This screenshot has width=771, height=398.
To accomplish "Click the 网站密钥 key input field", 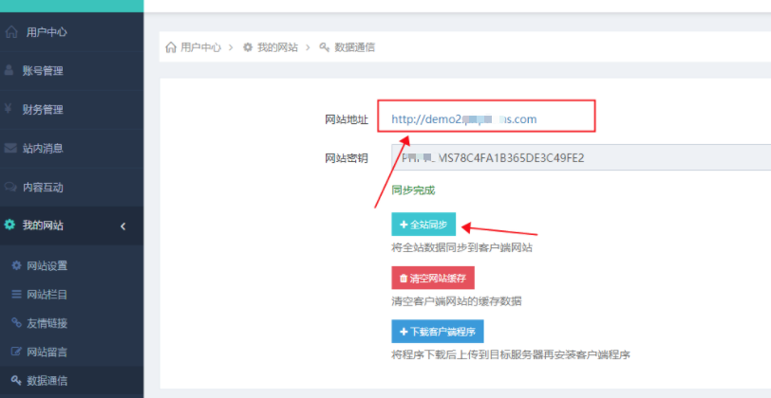I will click(x=581, y=157).
